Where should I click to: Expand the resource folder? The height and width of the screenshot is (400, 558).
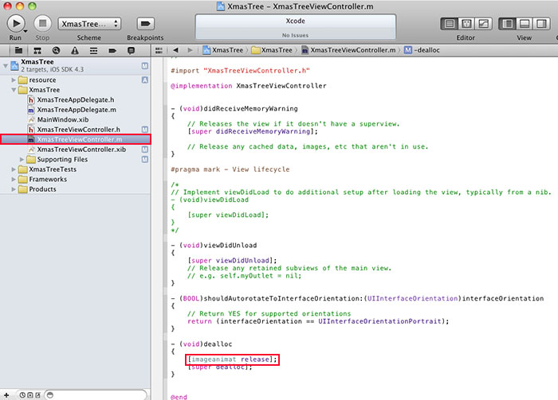point(14,80)
